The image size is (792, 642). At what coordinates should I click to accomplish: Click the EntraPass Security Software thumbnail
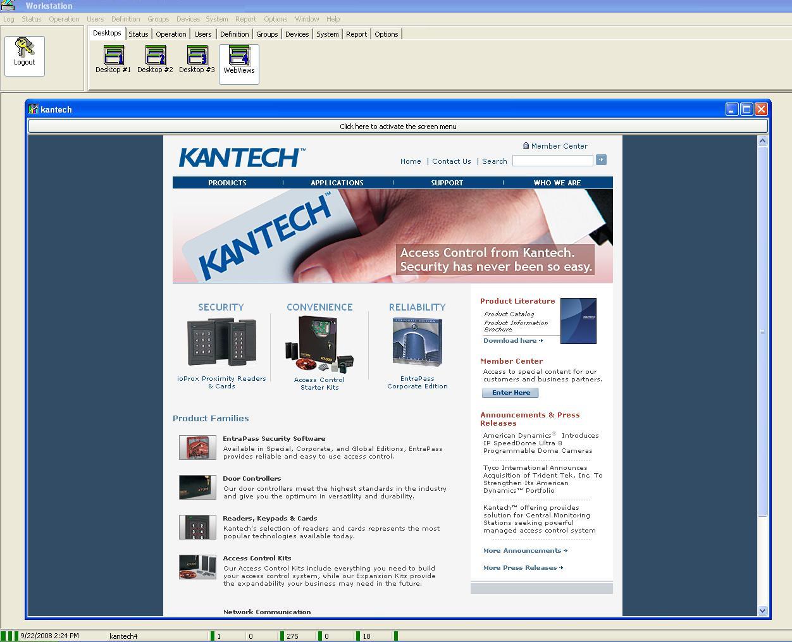pyautogui.click(x=197, y=447)
